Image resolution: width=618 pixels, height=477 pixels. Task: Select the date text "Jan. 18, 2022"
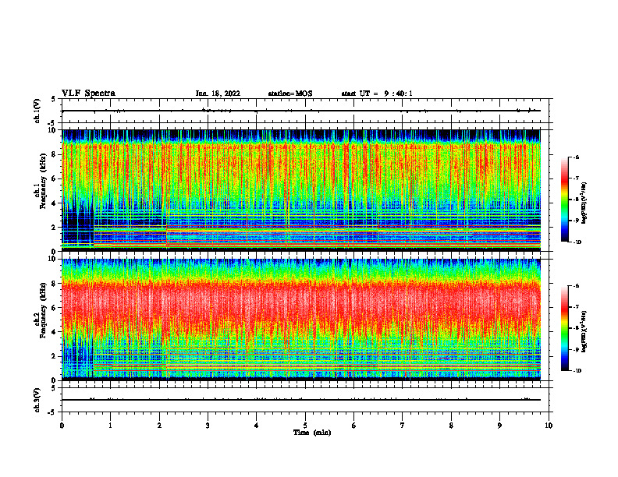[x=218, y=94]
